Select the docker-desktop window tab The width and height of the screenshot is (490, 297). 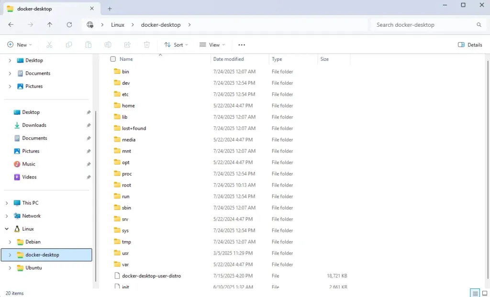click(52, 9)
